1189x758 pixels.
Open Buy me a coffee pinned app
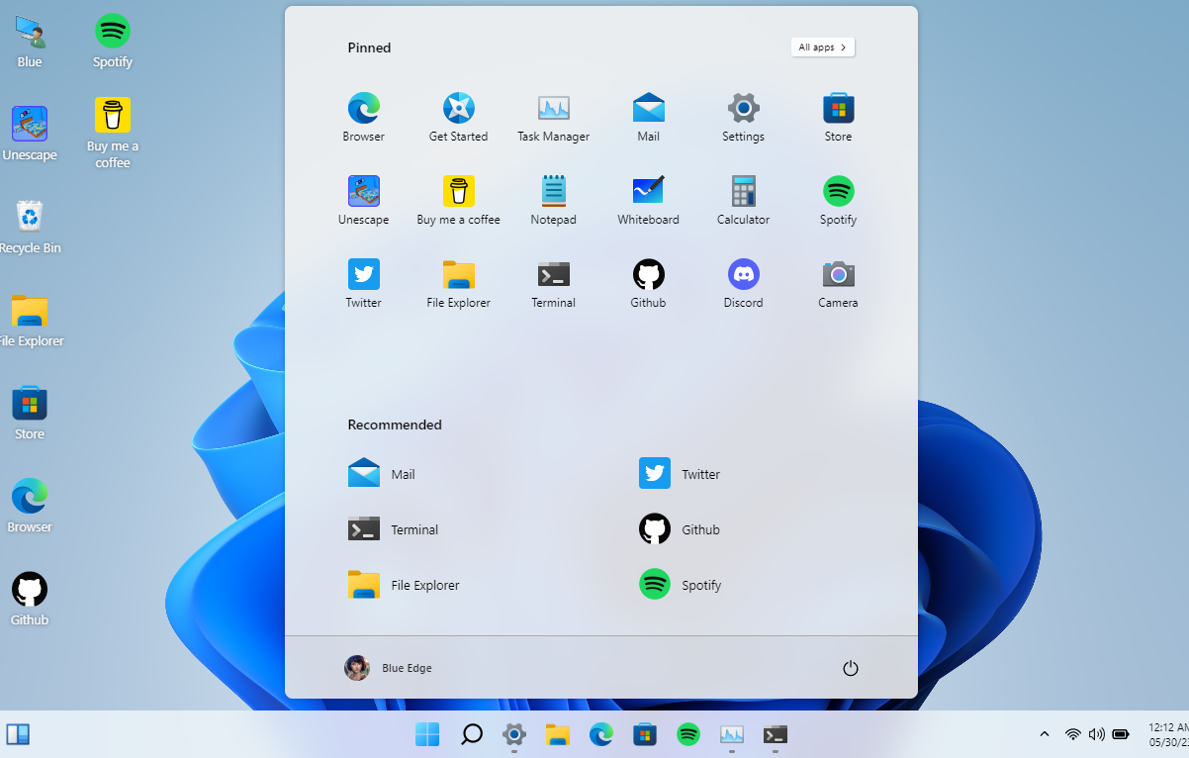458,200
